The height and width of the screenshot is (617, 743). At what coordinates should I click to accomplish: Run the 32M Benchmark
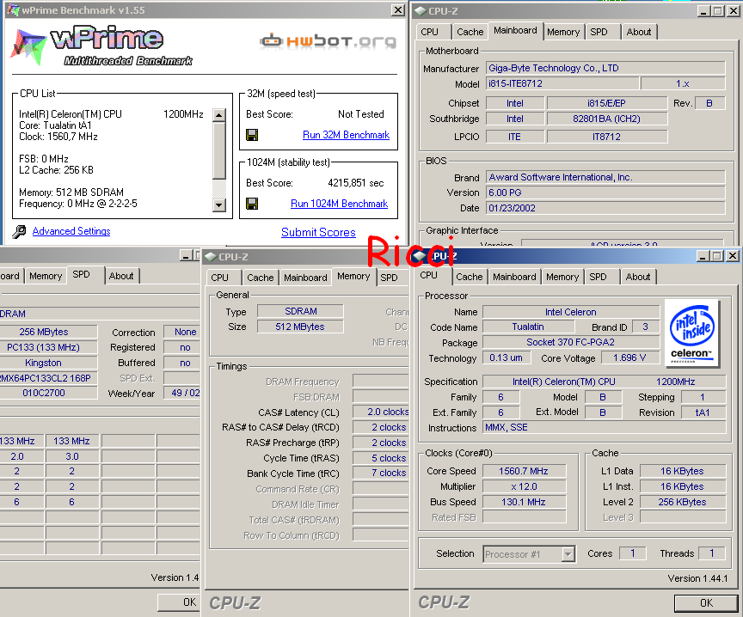click(x=346, y=135)
